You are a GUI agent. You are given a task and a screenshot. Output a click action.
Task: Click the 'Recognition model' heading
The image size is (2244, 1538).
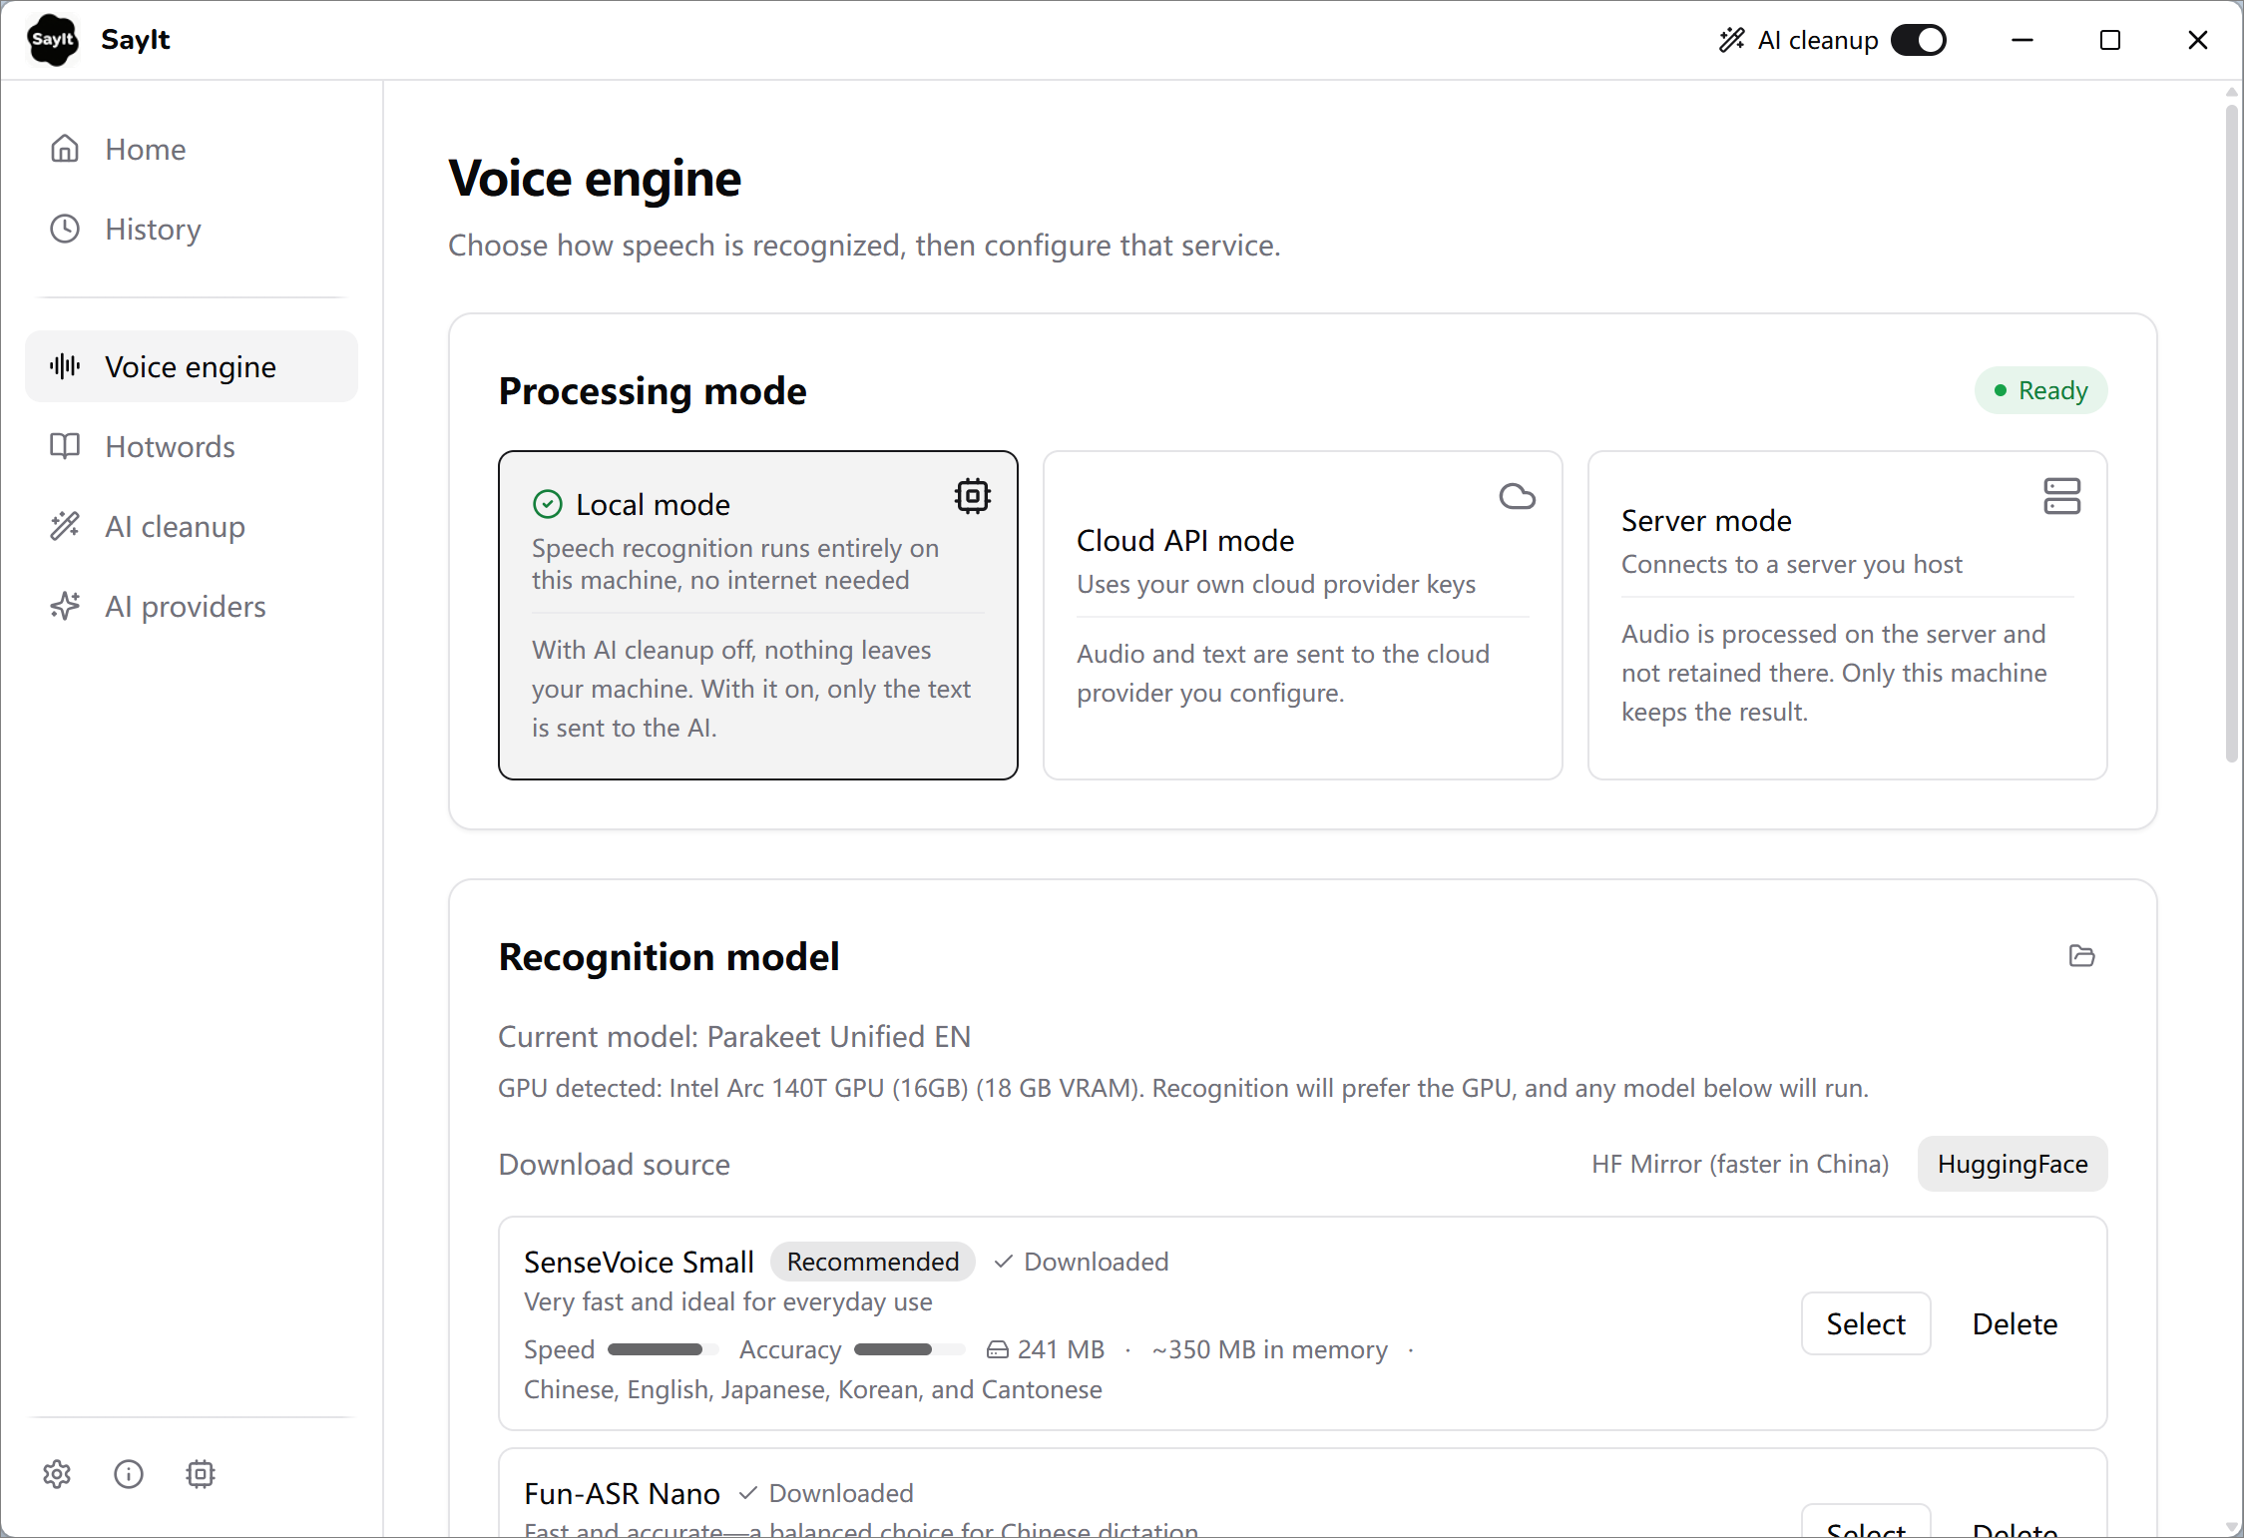670,956
